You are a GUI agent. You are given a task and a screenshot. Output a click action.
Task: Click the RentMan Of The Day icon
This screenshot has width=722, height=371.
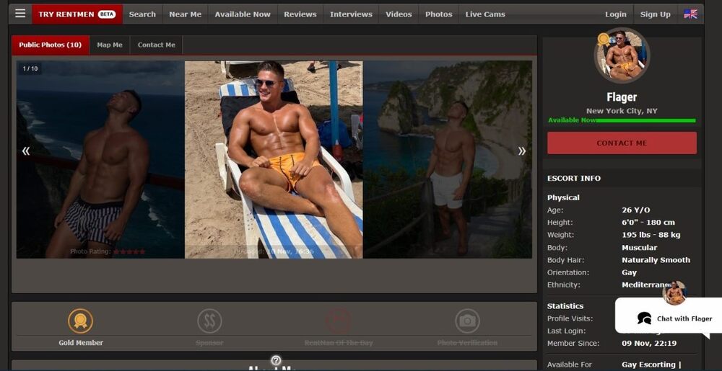[x=338, y=321]
